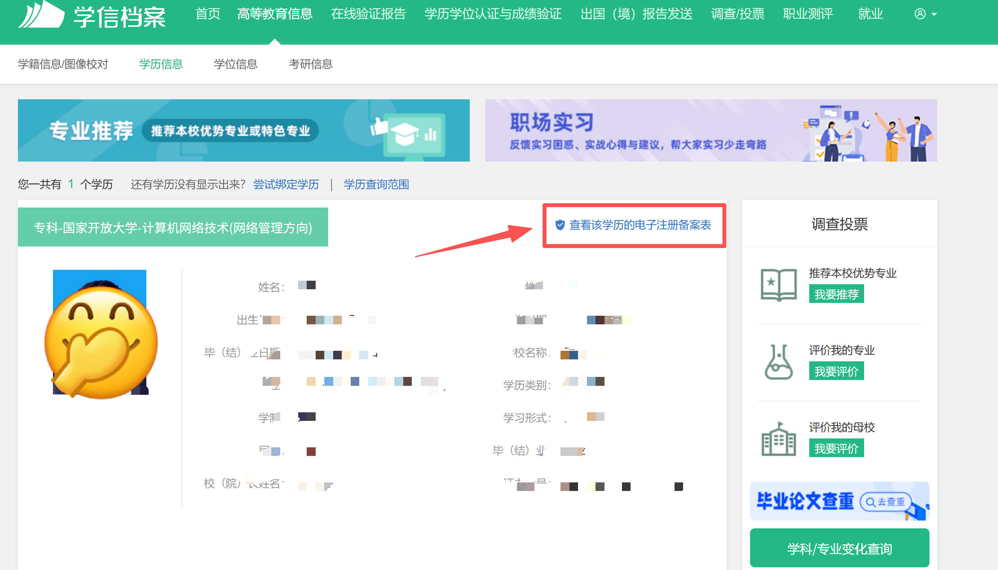The image size is (998, 570).
Task: Click 我要评价 under 评价我的母校
Action: pos(836,448)
